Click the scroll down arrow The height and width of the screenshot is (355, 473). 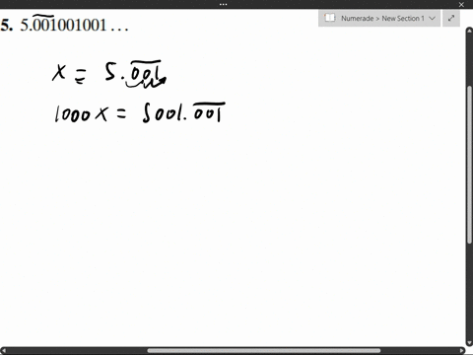pyautogui.click(x=469, y=342)
